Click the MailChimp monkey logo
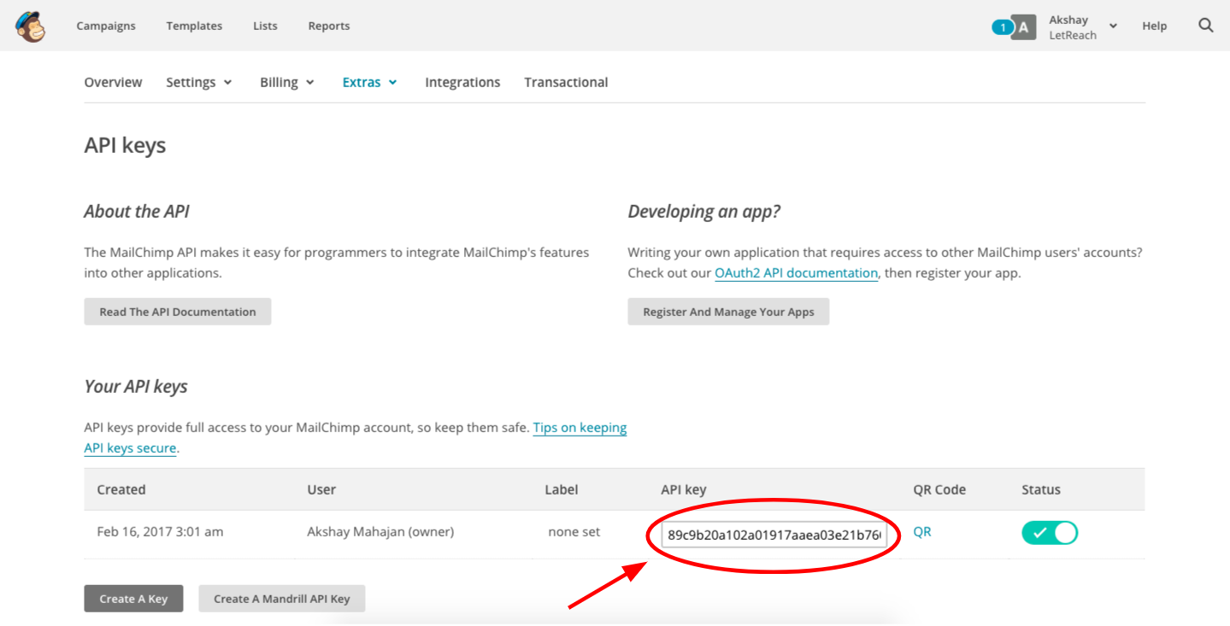Image resolution: width=1230 pixels, height=626 pixels. click(30, 26)
